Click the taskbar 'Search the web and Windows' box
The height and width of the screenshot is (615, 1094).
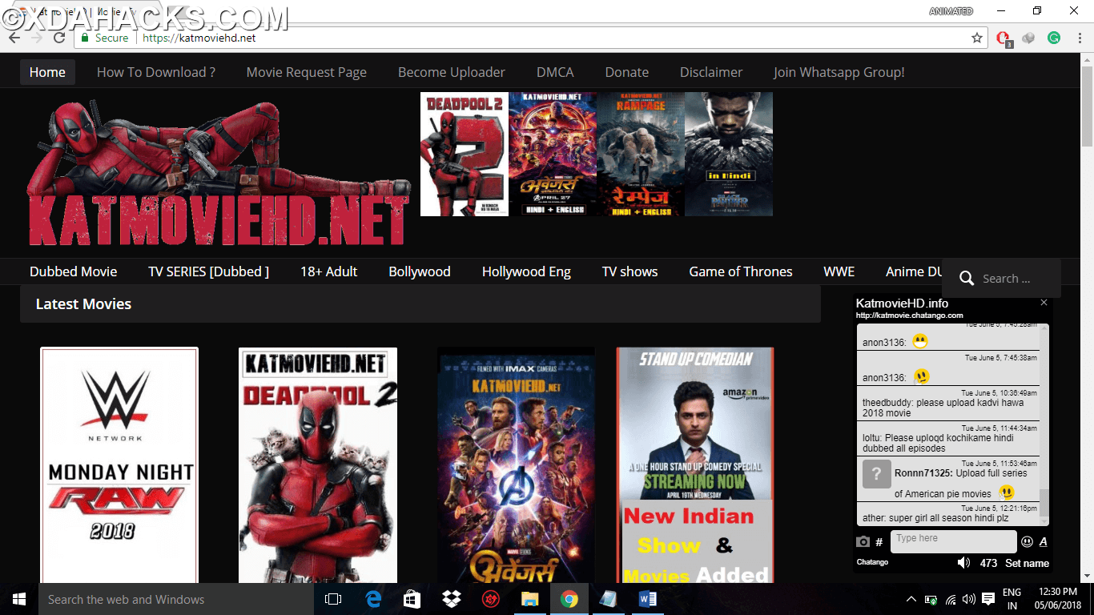[x=176, y=599]
